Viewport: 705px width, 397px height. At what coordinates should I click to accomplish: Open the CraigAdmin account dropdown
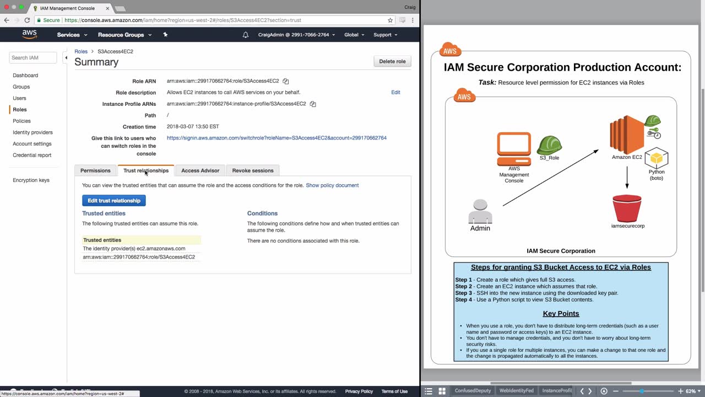[296, 35]
